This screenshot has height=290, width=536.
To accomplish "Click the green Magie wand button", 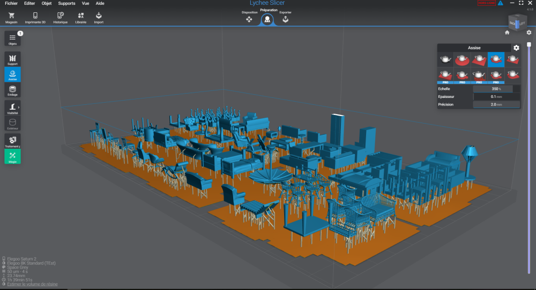I will click(x=12, y=156).
